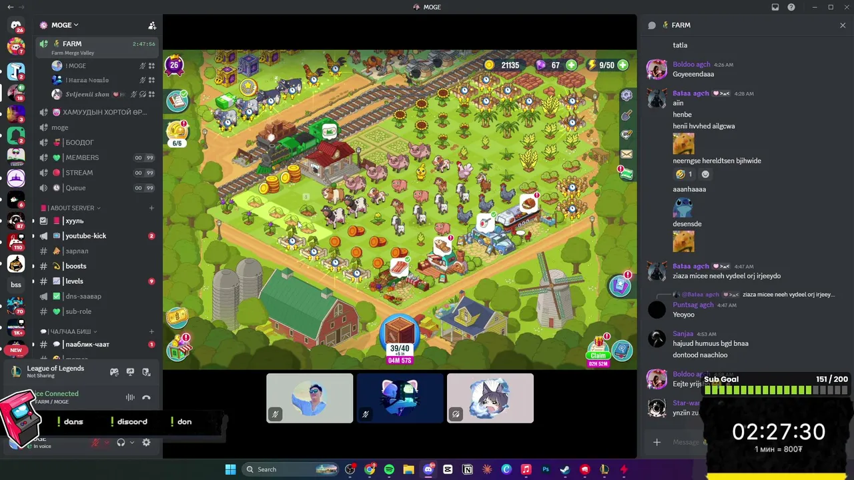854x480 pixels.
Task: Open the Discord inbox icon in title bar
Action: pos(775,7)
